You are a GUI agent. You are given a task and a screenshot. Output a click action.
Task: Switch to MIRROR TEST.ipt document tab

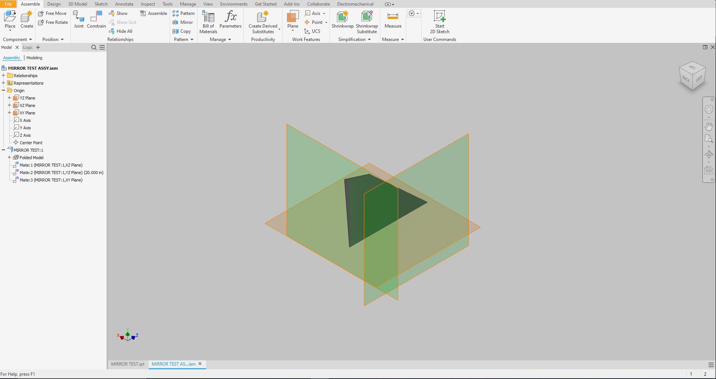pos(128,364)
